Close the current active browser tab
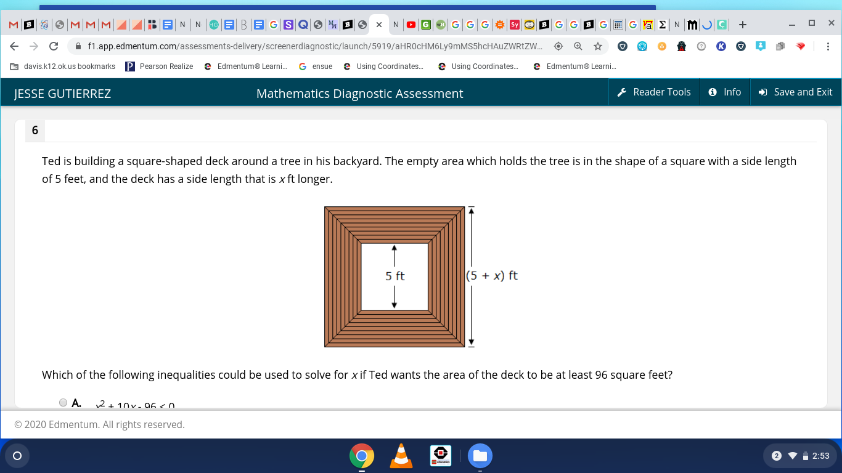Image resolution: width=842 pixels, height=473 pixels. coord(378,25)
